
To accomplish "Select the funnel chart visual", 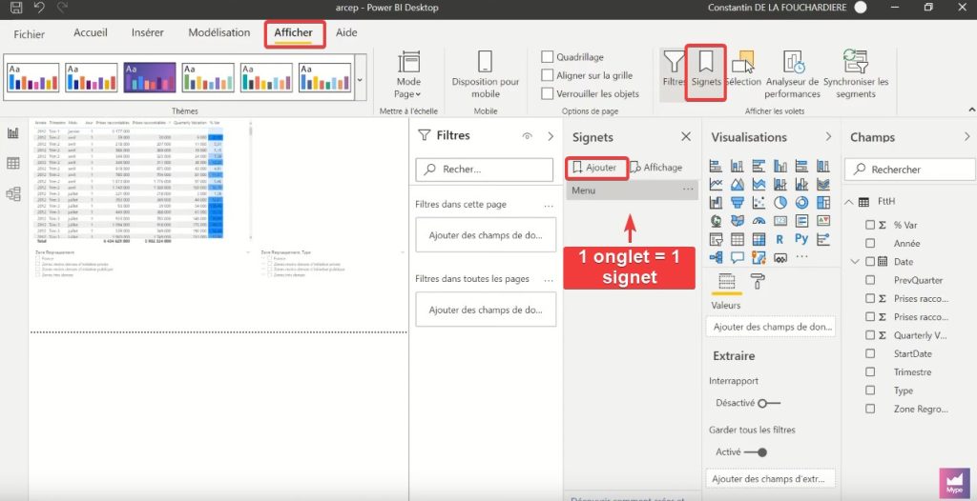I will pyautogui.click(x=738, y=202).
